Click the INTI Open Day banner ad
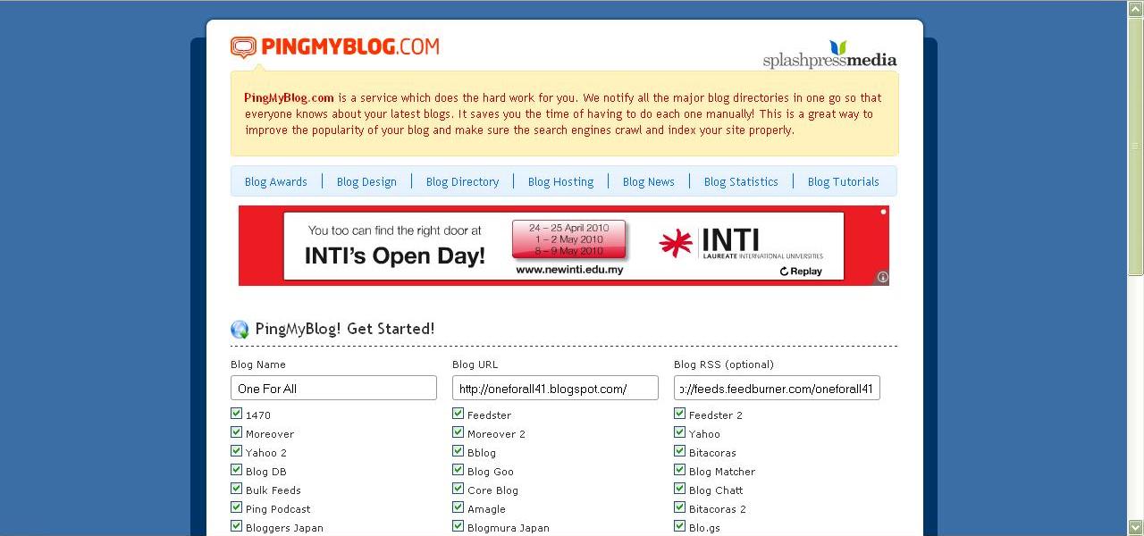This screenshot has width=1144, height=536. (564, 246)
